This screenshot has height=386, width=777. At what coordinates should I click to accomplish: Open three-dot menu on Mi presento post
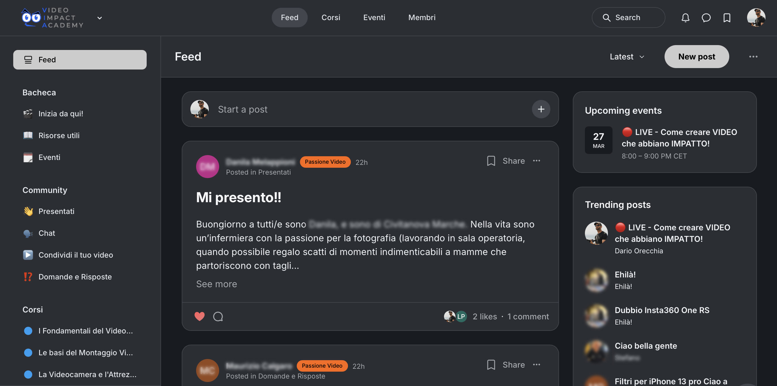[x=536, y=161]
